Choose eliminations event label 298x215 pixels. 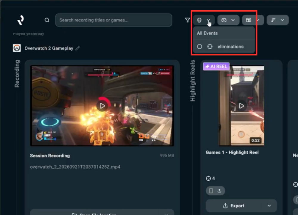(230, 47)
